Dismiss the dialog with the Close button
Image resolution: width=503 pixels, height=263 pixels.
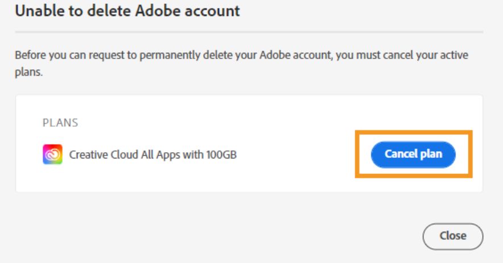point(452,236)
